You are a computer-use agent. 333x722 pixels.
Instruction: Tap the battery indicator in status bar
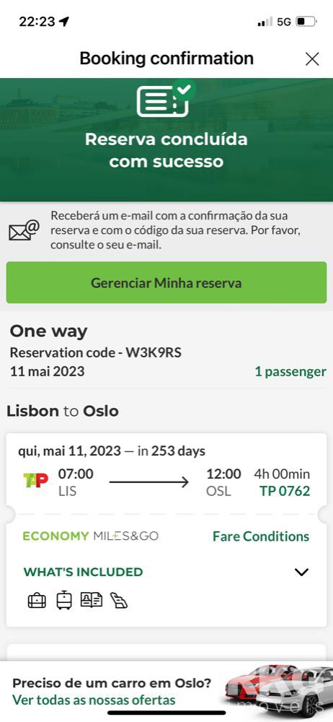pyautogui.click(x=306, y=22)
